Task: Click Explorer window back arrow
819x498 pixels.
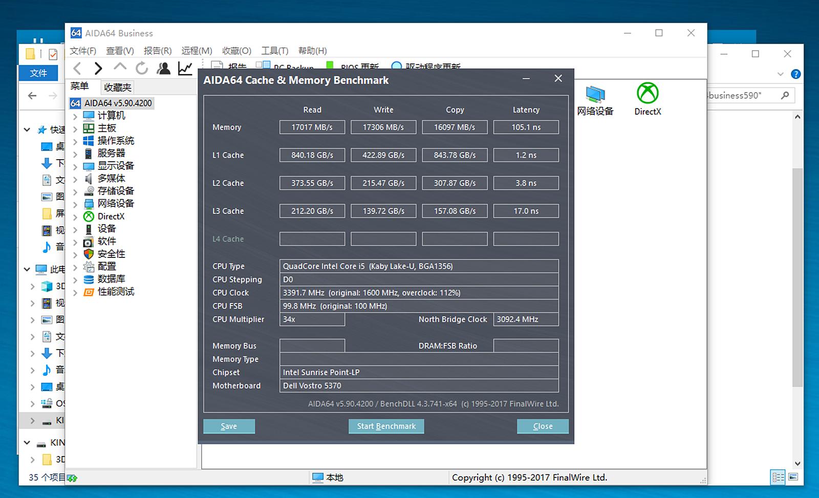Action: click(x=32, y=96)
